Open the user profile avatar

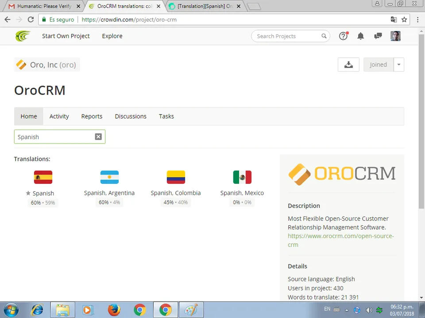395,36
